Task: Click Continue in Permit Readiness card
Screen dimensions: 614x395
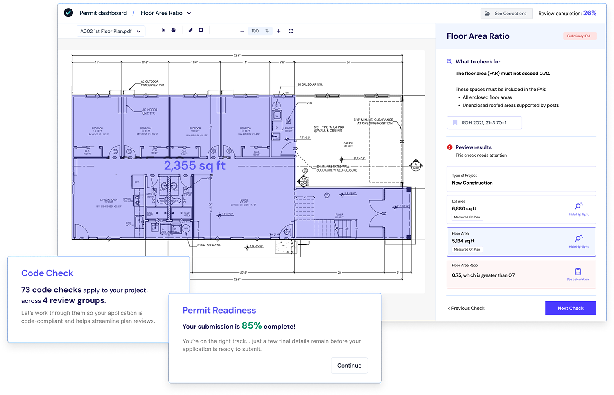Action: 349,366
